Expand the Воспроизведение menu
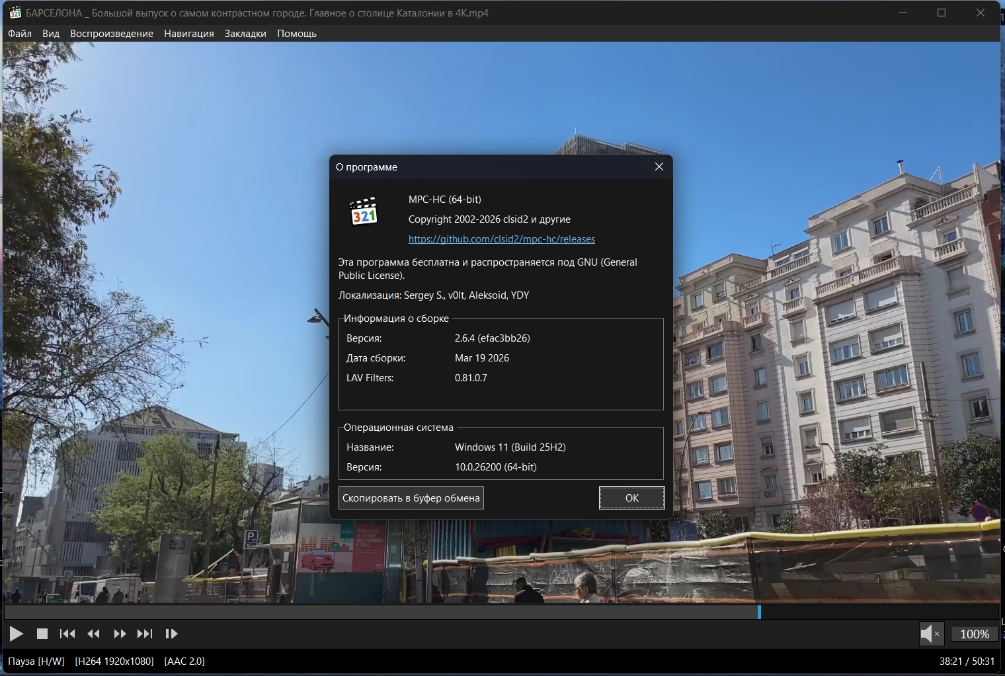The image size is (1005, 676). pos(112,34)
